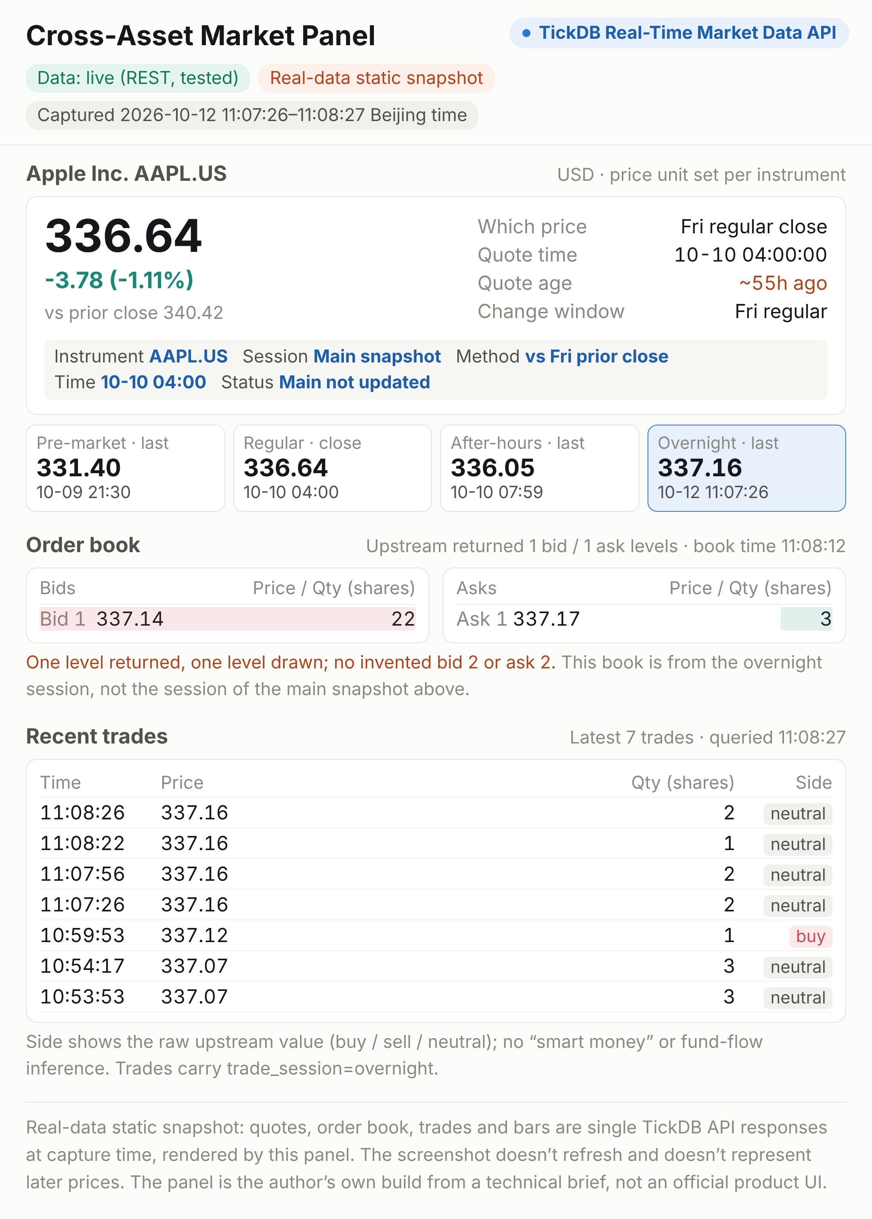Click the '~55h ago' quote age value
The width and height of the screenshot is (872, 1219).
pos(783,283)
